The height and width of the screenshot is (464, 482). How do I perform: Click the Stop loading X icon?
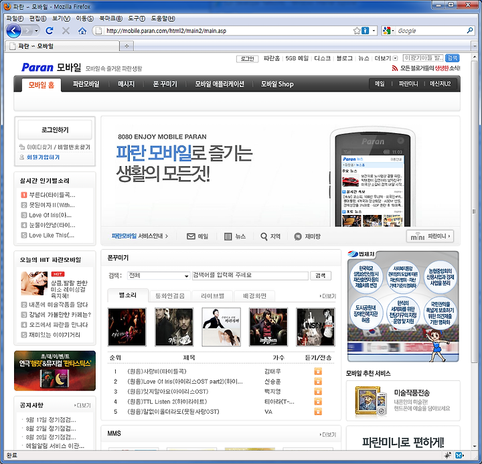[x=66, y=30]
